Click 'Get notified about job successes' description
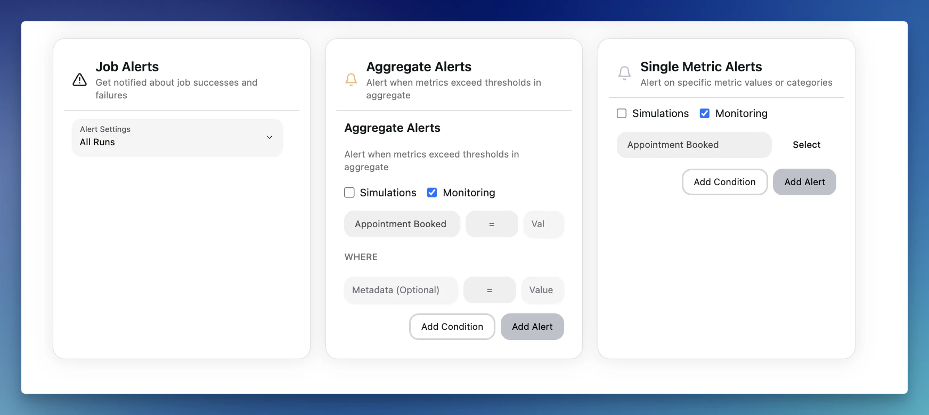929x415 pixels. tap(176, 89)
